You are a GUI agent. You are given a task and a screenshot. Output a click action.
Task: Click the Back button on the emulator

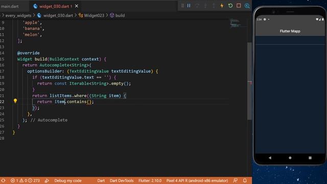tap(270, 158)
